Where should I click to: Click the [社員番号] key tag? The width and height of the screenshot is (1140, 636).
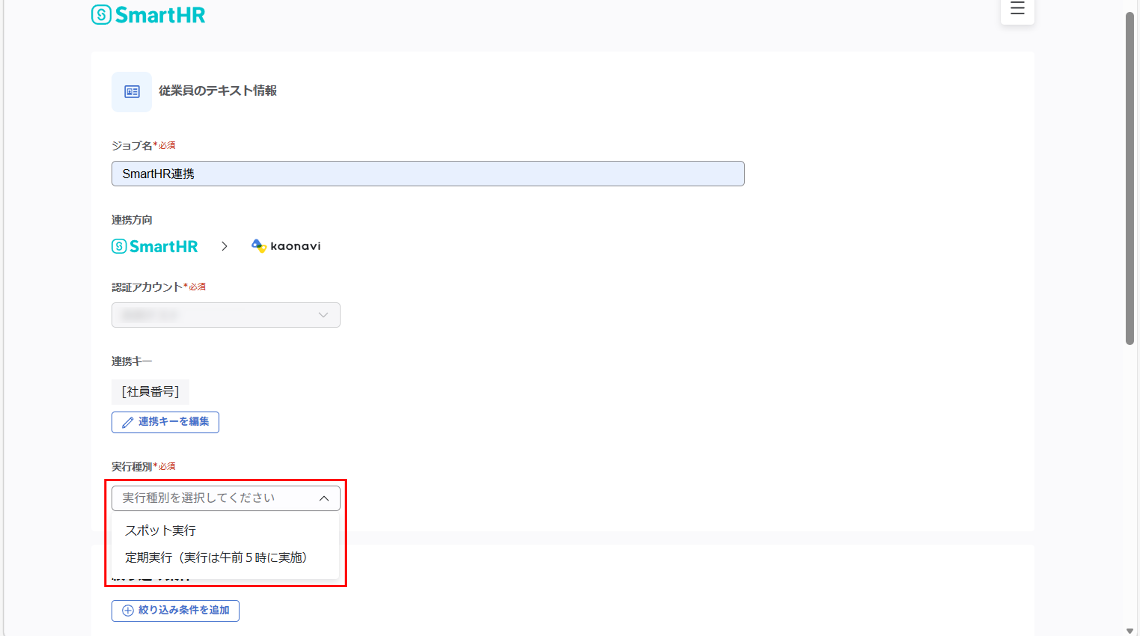click(x=151, y=392)
